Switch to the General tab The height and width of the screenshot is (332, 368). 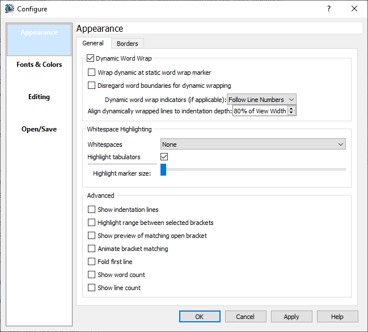[93, 43]
